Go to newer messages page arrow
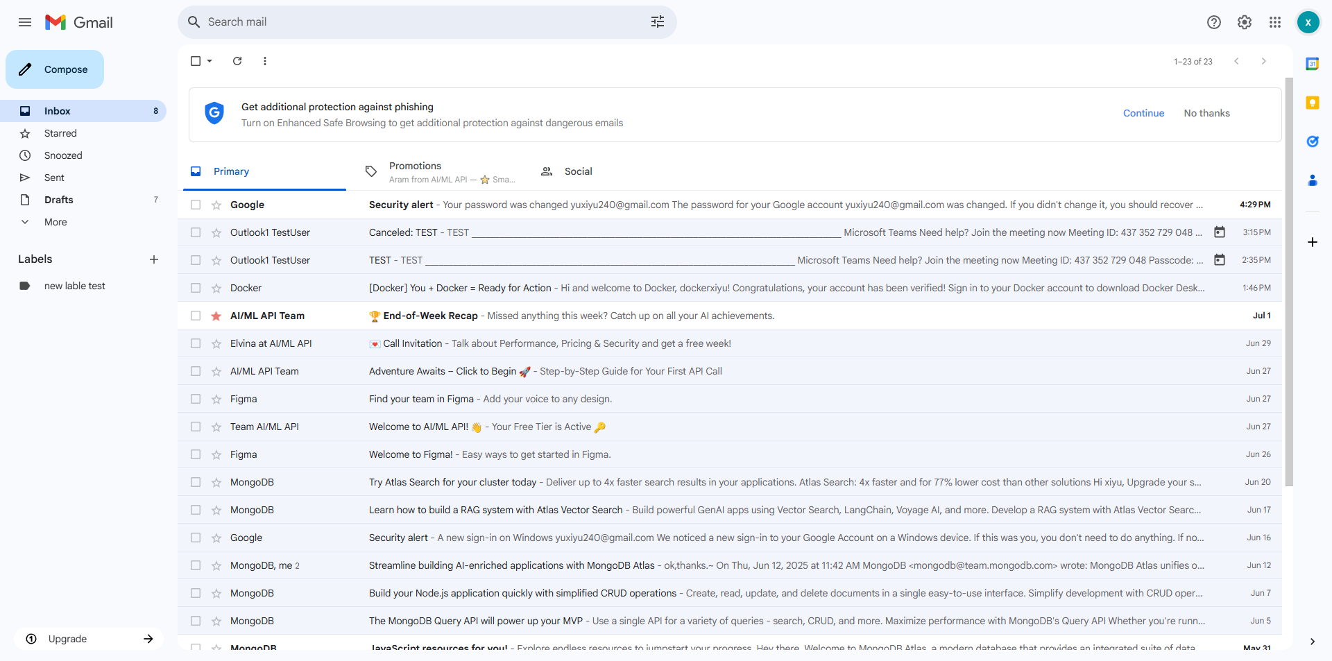 pyautogui.click(x=1236, y=61)
